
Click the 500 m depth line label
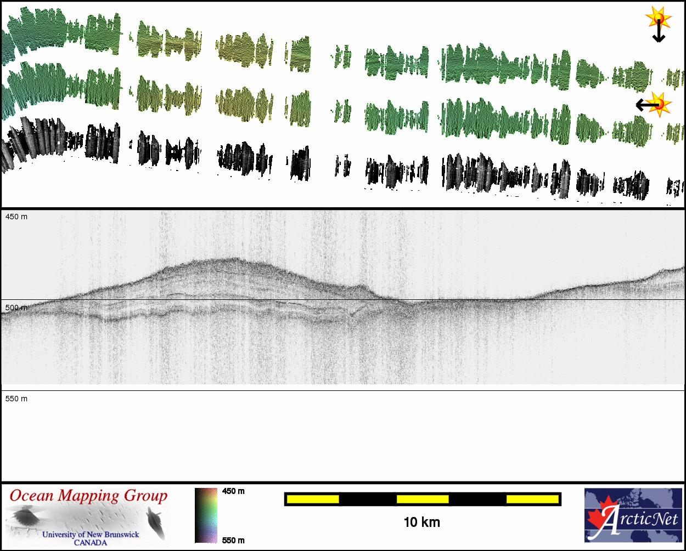[16, 308]
